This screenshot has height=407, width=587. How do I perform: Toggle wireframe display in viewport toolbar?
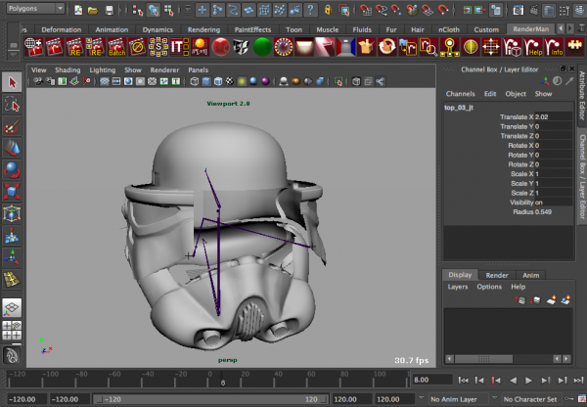(x=194, y=81)
